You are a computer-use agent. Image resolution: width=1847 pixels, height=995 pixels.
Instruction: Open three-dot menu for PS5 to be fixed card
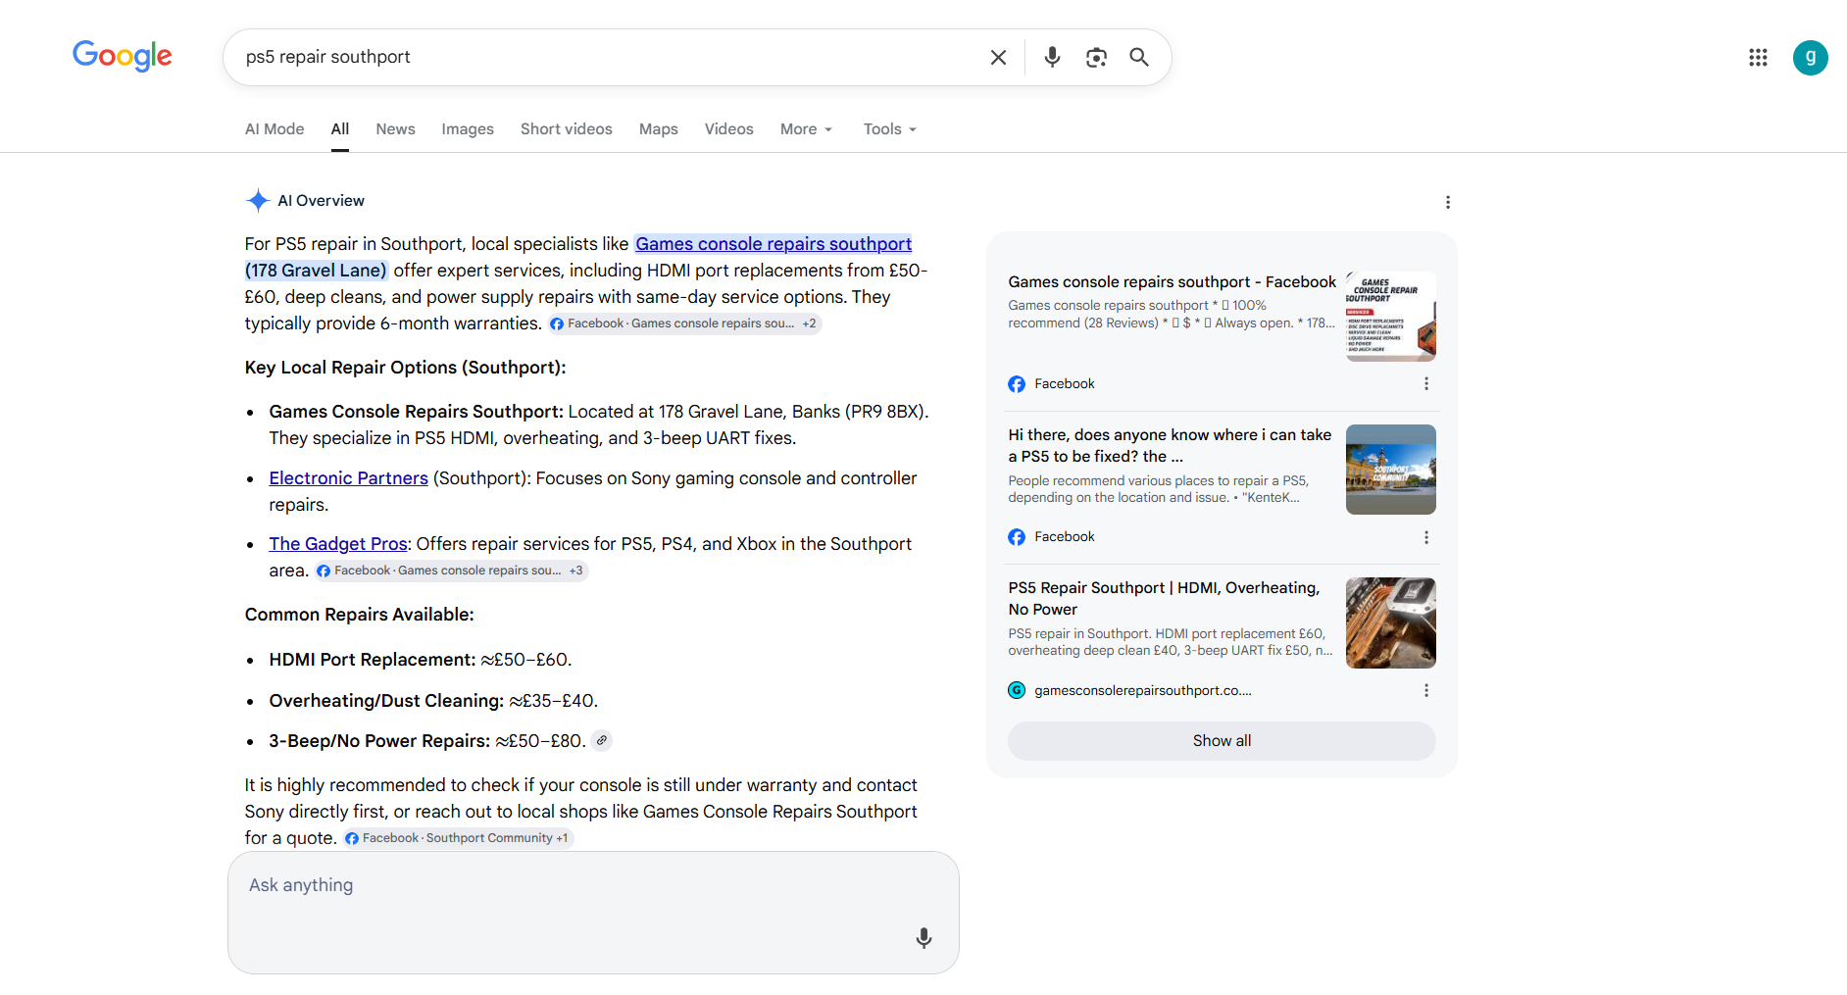pyautogui.click(x=1425, y=537)
